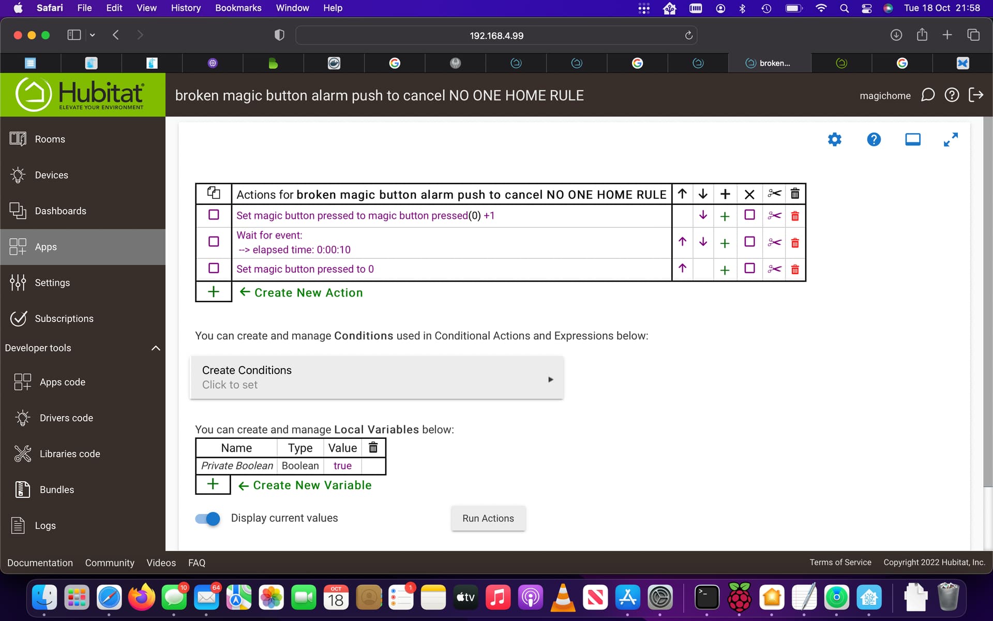
Task: Check the box for Wait for event action
Action: (214, 242)
